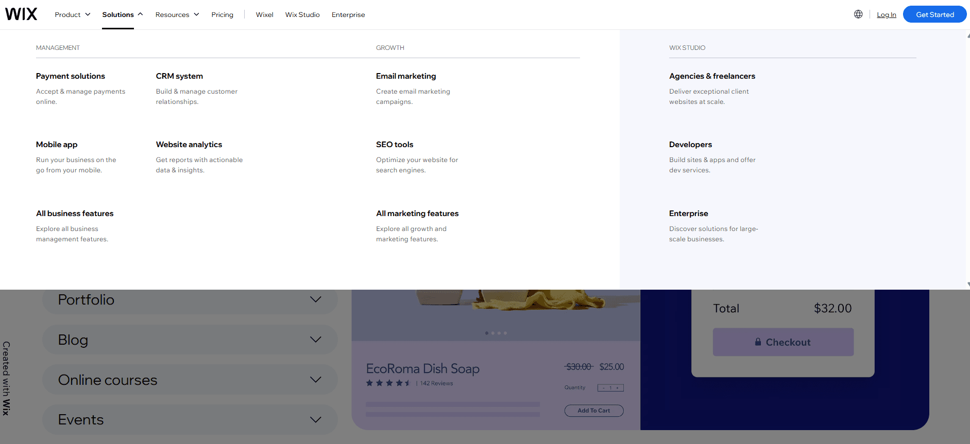Open the language selector globe icon
This screenshot has width=970, height=444.
858,14
